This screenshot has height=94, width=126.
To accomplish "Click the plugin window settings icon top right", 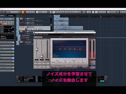I will (x=94, y=34).
